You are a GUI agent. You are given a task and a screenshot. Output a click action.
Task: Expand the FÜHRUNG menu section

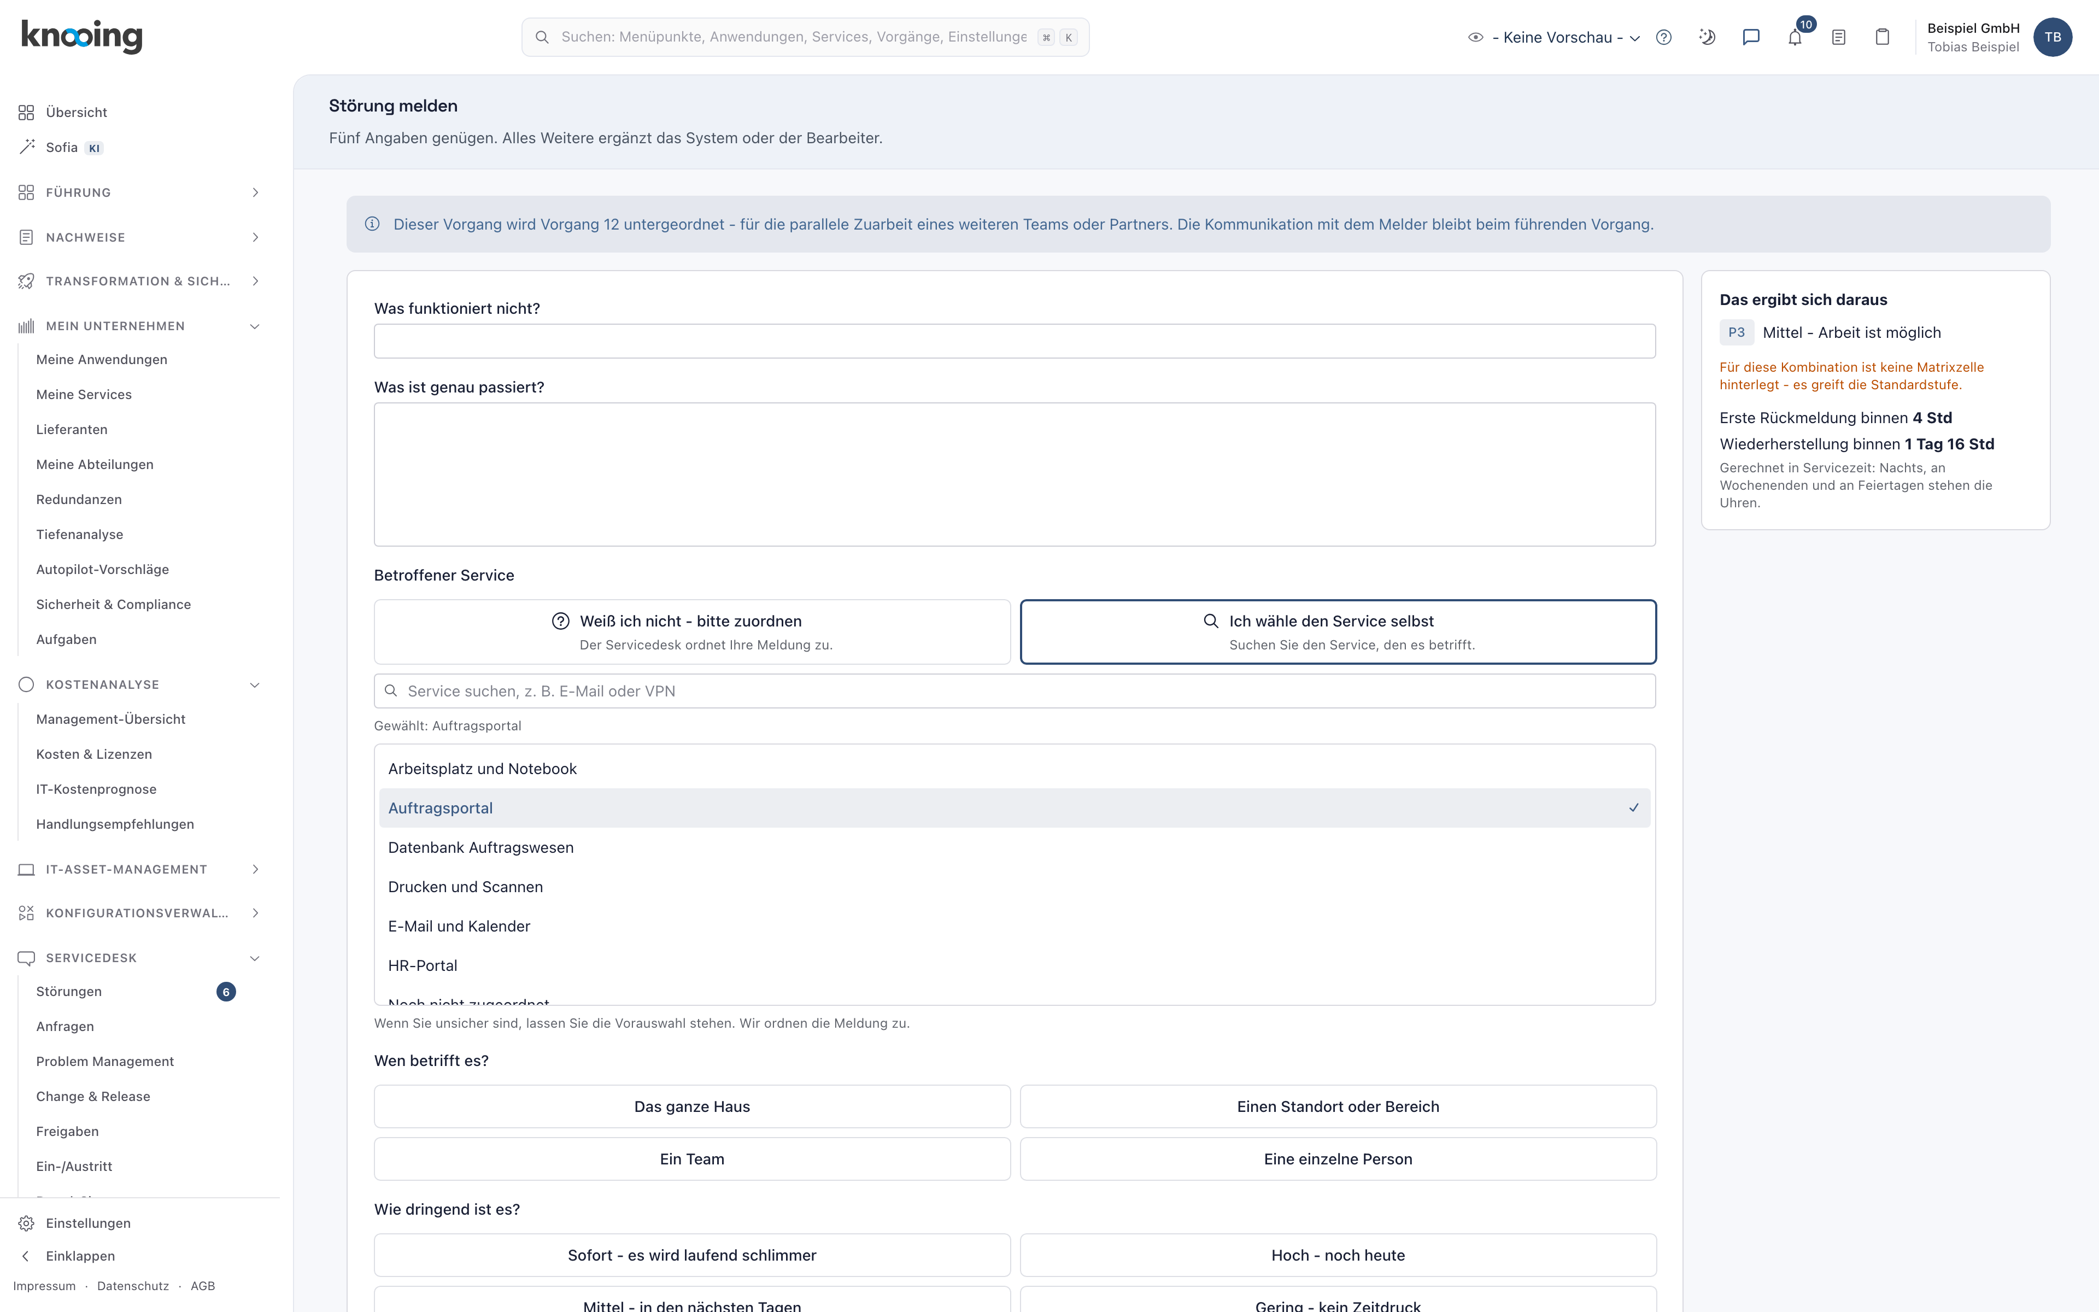click(x=139, y=192)
